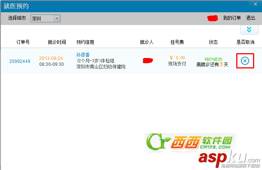Open 我的订单 page

232,18
